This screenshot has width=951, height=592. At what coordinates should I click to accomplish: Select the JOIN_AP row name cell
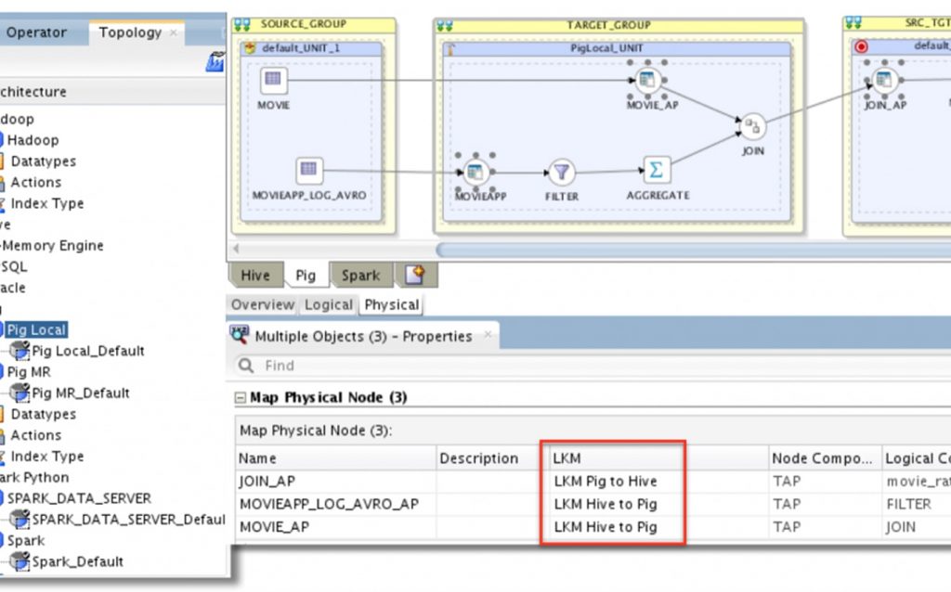point(335,481)
